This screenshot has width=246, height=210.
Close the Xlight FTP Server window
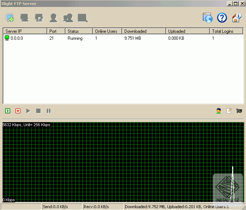(x=242, y=3)
